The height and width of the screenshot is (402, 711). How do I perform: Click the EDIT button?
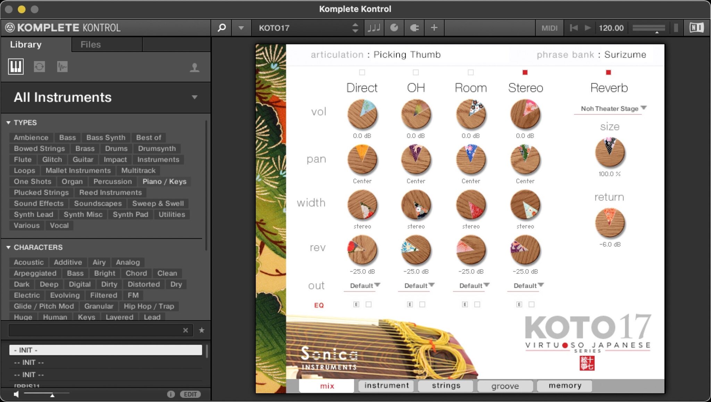190,394
